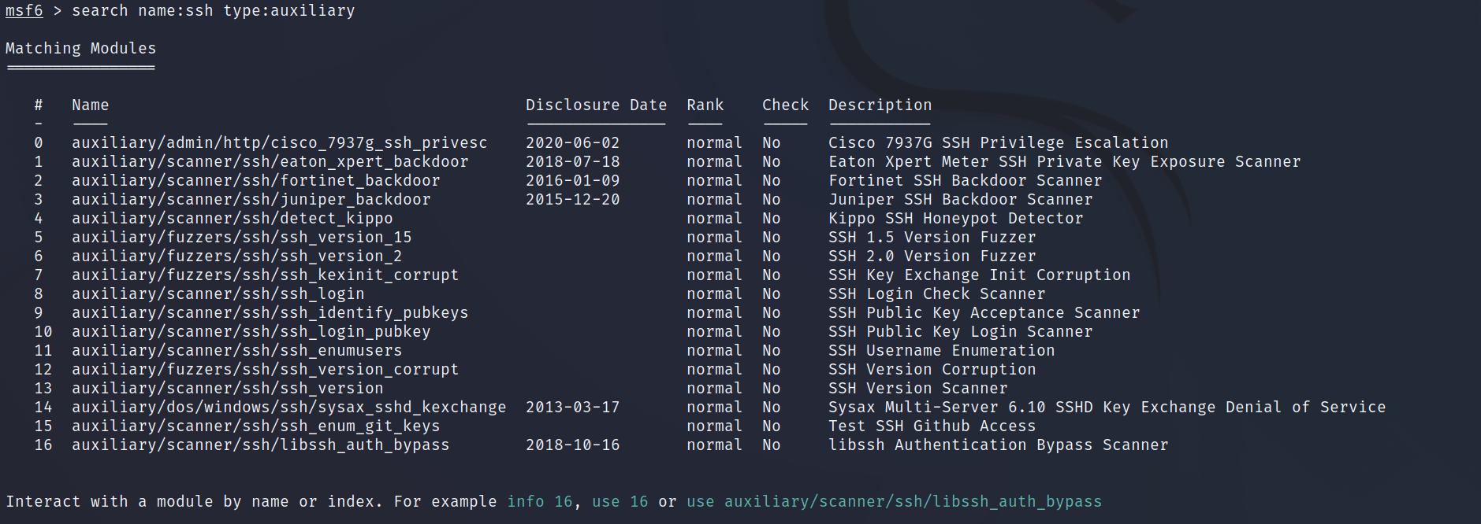The height and width of the screenshot is (524, 1481).
Task: Click the highlighted 'use 16' example
Action: click(x=620, y=502)
